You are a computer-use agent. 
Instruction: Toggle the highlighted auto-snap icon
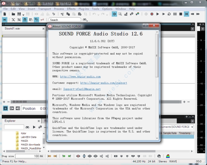click(37, 20)
